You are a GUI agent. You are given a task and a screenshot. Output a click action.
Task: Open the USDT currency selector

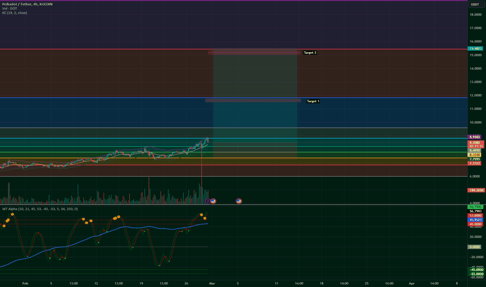475,4
